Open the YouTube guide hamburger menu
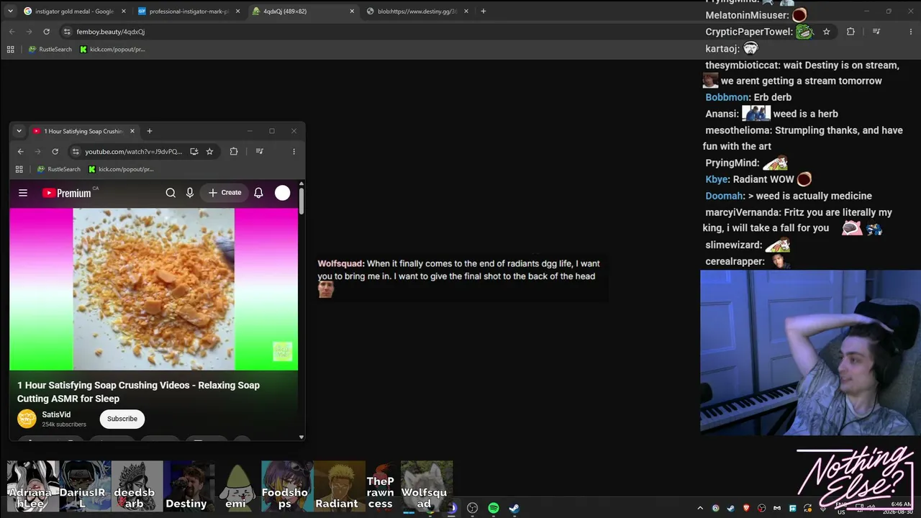921x518 pixels. pos(23,193)
